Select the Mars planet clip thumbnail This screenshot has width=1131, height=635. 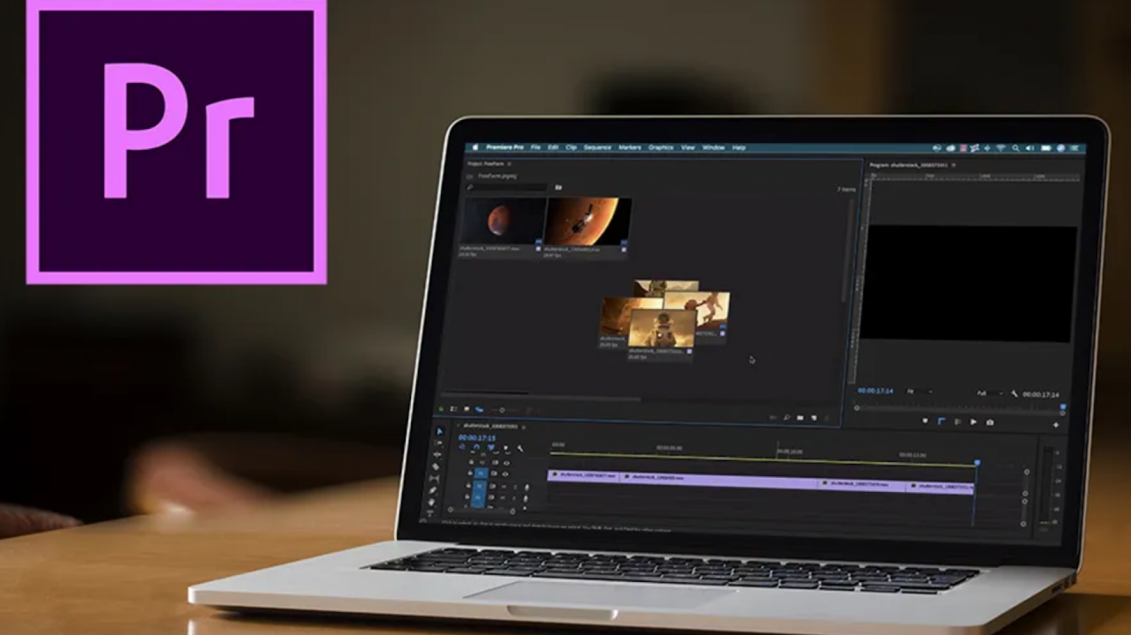(503, 221)
